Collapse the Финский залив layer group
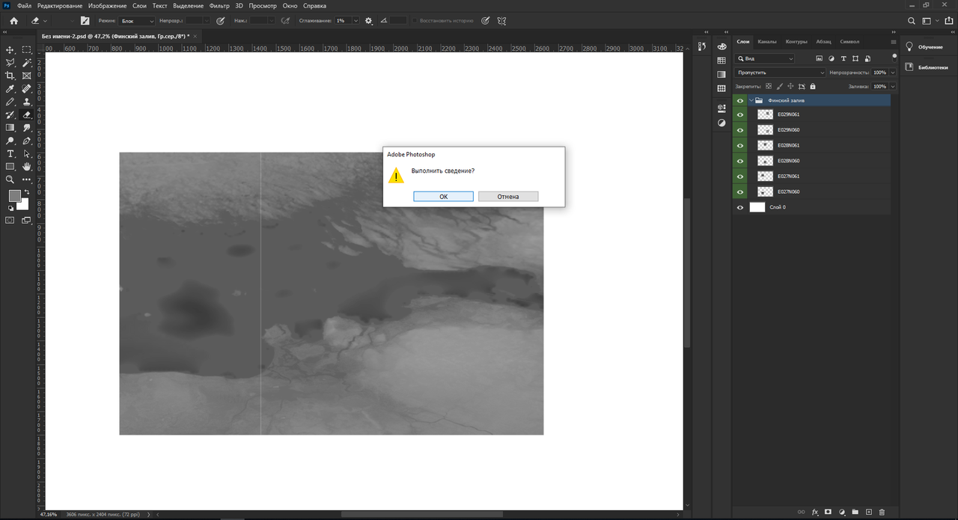958x520 pixels. tap(751, 100)
